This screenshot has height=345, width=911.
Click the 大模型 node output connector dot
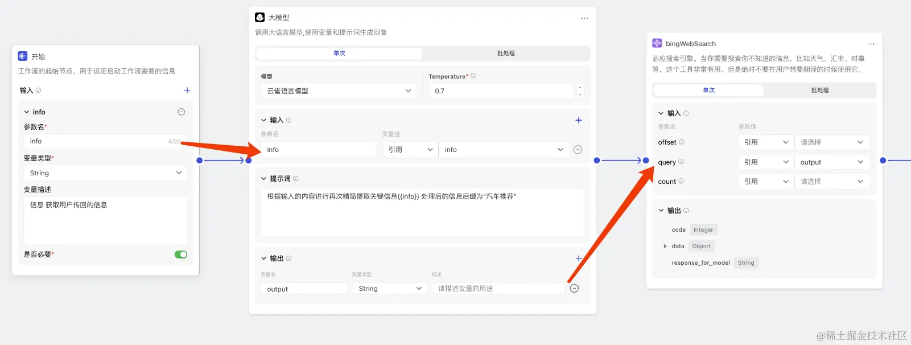point(596,161)
